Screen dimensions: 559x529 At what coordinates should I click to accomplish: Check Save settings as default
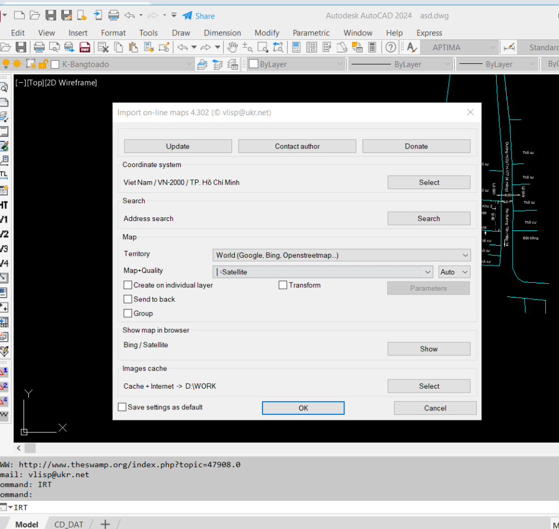pos(122,407)
